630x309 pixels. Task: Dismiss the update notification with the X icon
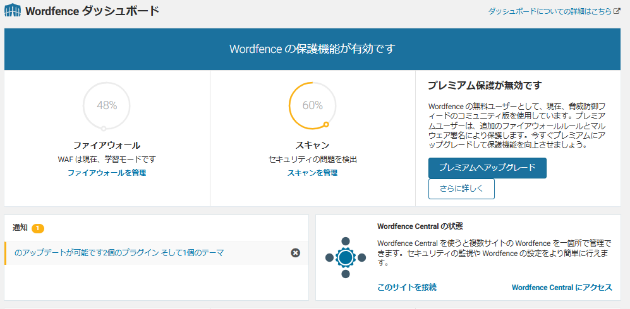295,253
